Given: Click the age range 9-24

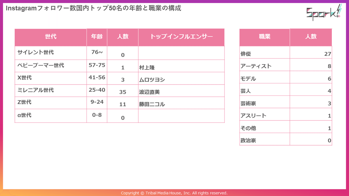Looking at the screenshot, I should pos(97,102).
